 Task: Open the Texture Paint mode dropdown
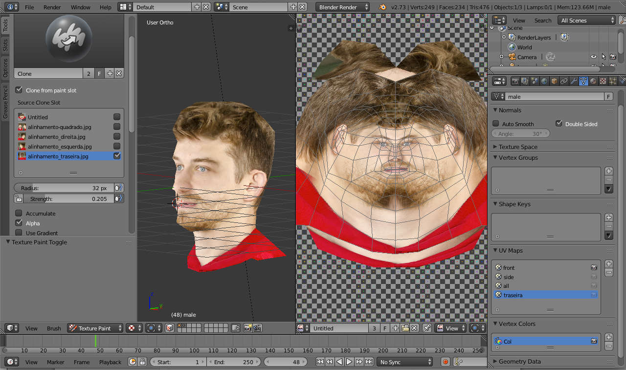pos(95,328)
